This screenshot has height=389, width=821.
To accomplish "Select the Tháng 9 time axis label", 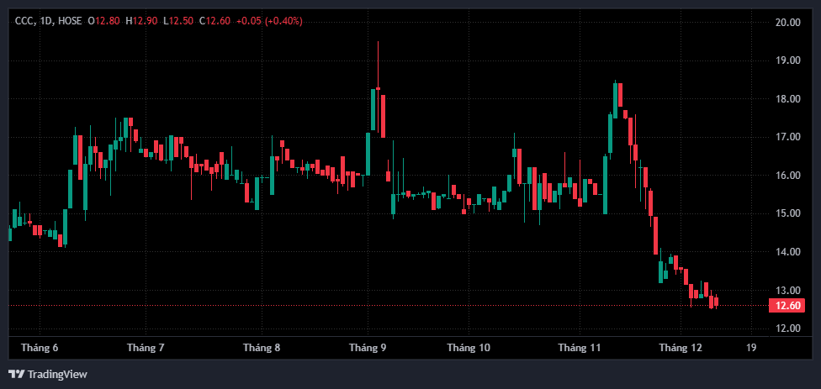I will click(x=368, y=347).
